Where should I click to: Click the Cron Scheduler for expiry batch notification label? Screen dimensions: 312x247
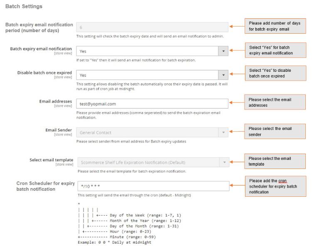(x=46, y=186)
